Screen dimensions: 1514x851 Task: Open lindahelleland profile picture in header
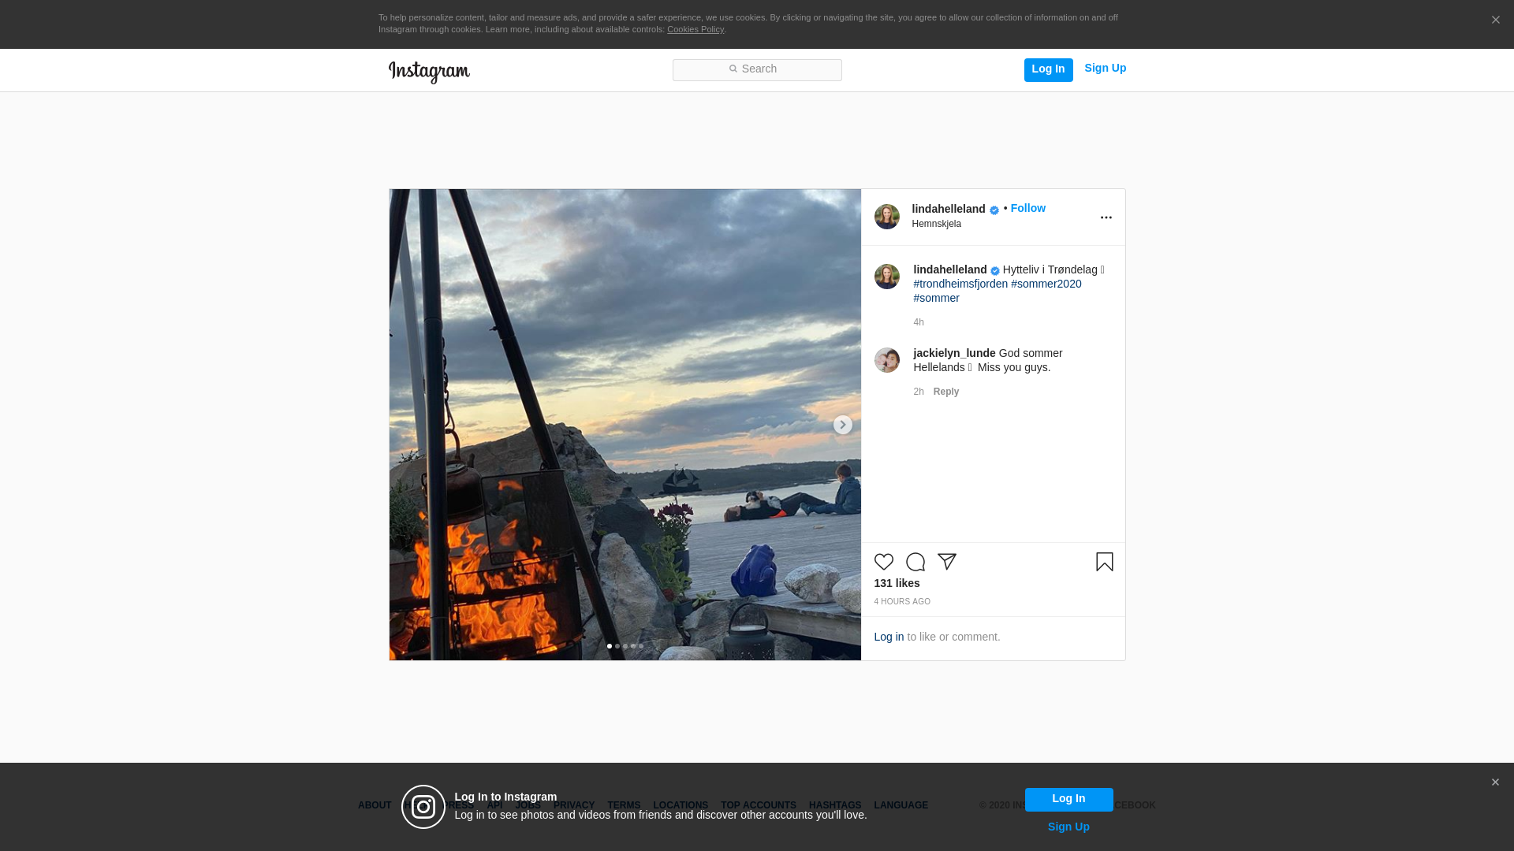click(x=886, y=217)
